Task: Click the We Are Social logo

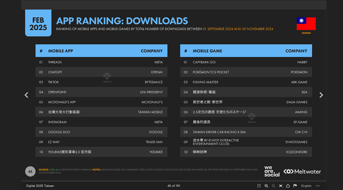Action: pyautogui.click(x=272, y=171)
